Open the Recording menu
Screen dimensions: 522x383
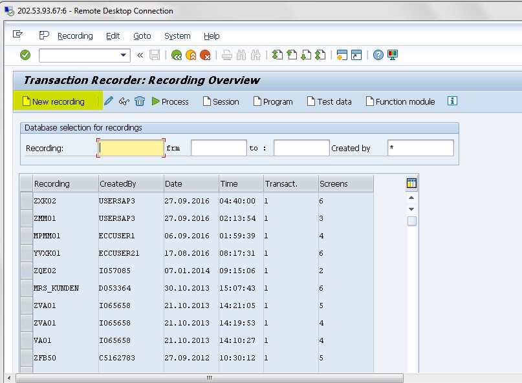pos(75,36)
